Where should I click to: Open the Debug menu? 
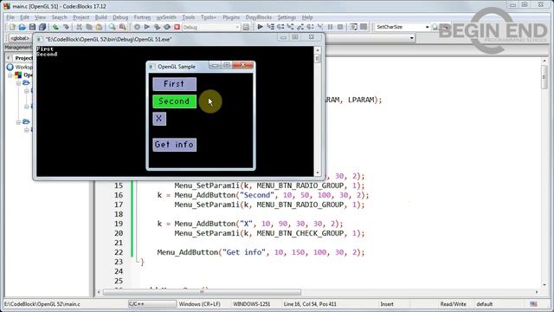pos(120,17)
